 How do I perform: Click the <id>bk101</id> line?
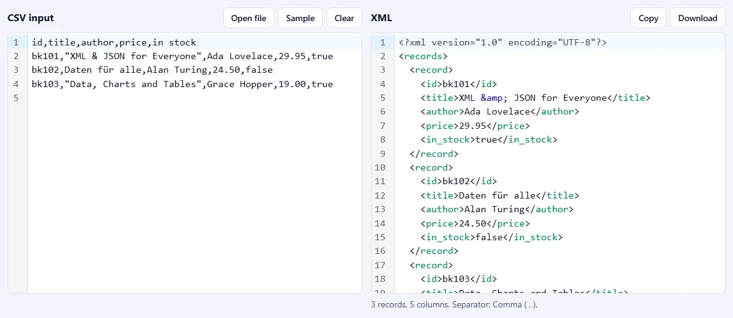coord(459,85)
